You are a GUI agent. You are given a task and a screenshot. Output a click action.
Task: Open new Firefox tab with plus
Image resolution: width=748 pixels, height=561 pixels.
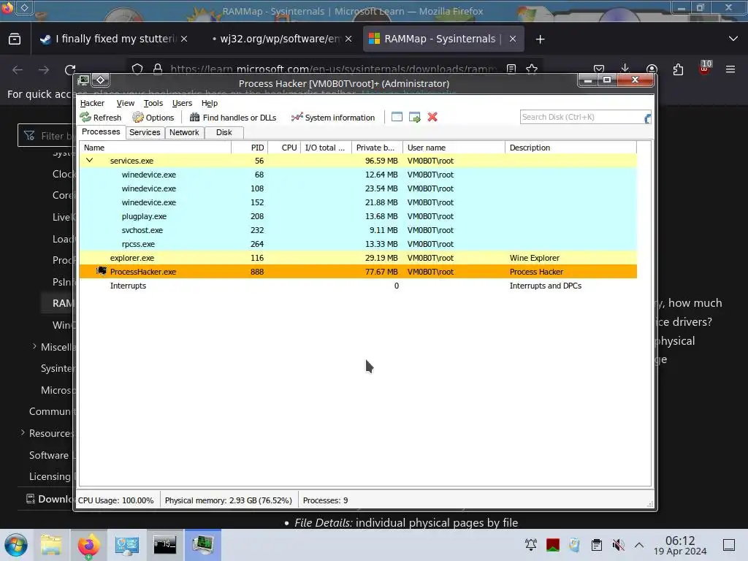540,39
